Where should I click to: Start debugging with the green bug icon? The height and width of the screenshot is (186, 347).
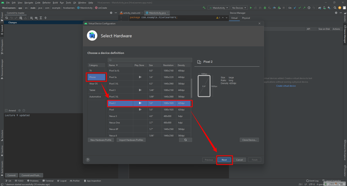click(x=265, y=8)
